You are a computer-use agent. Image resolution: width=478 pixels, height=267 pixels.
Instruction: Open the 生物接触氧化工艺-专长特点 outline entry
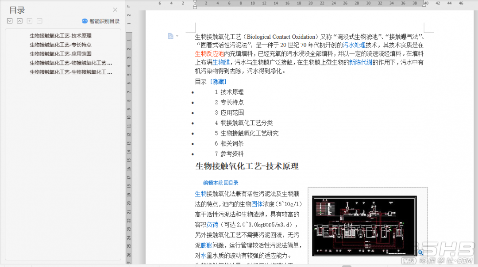[x=60, y=45]
